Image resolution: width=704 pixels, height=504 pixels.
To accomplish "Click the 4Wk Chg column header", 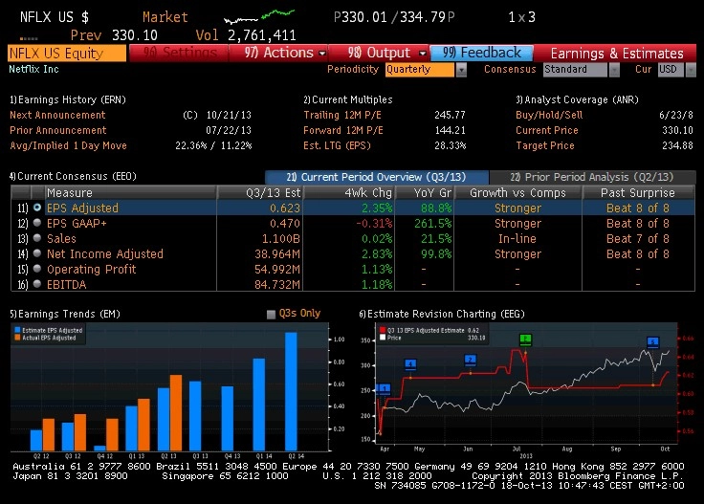I will pyautogui.click(x=349, y=192).
